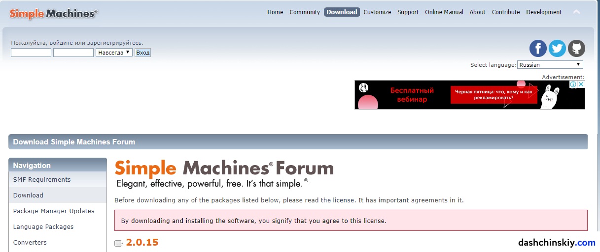Open the Contribute menu item
This screenshot has width=600, height=252.
506,12
